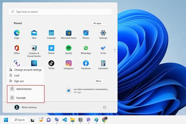Viewport: 186px width, 124px height.
Task: Switch to the Administrator account
Action: (26, 89)
